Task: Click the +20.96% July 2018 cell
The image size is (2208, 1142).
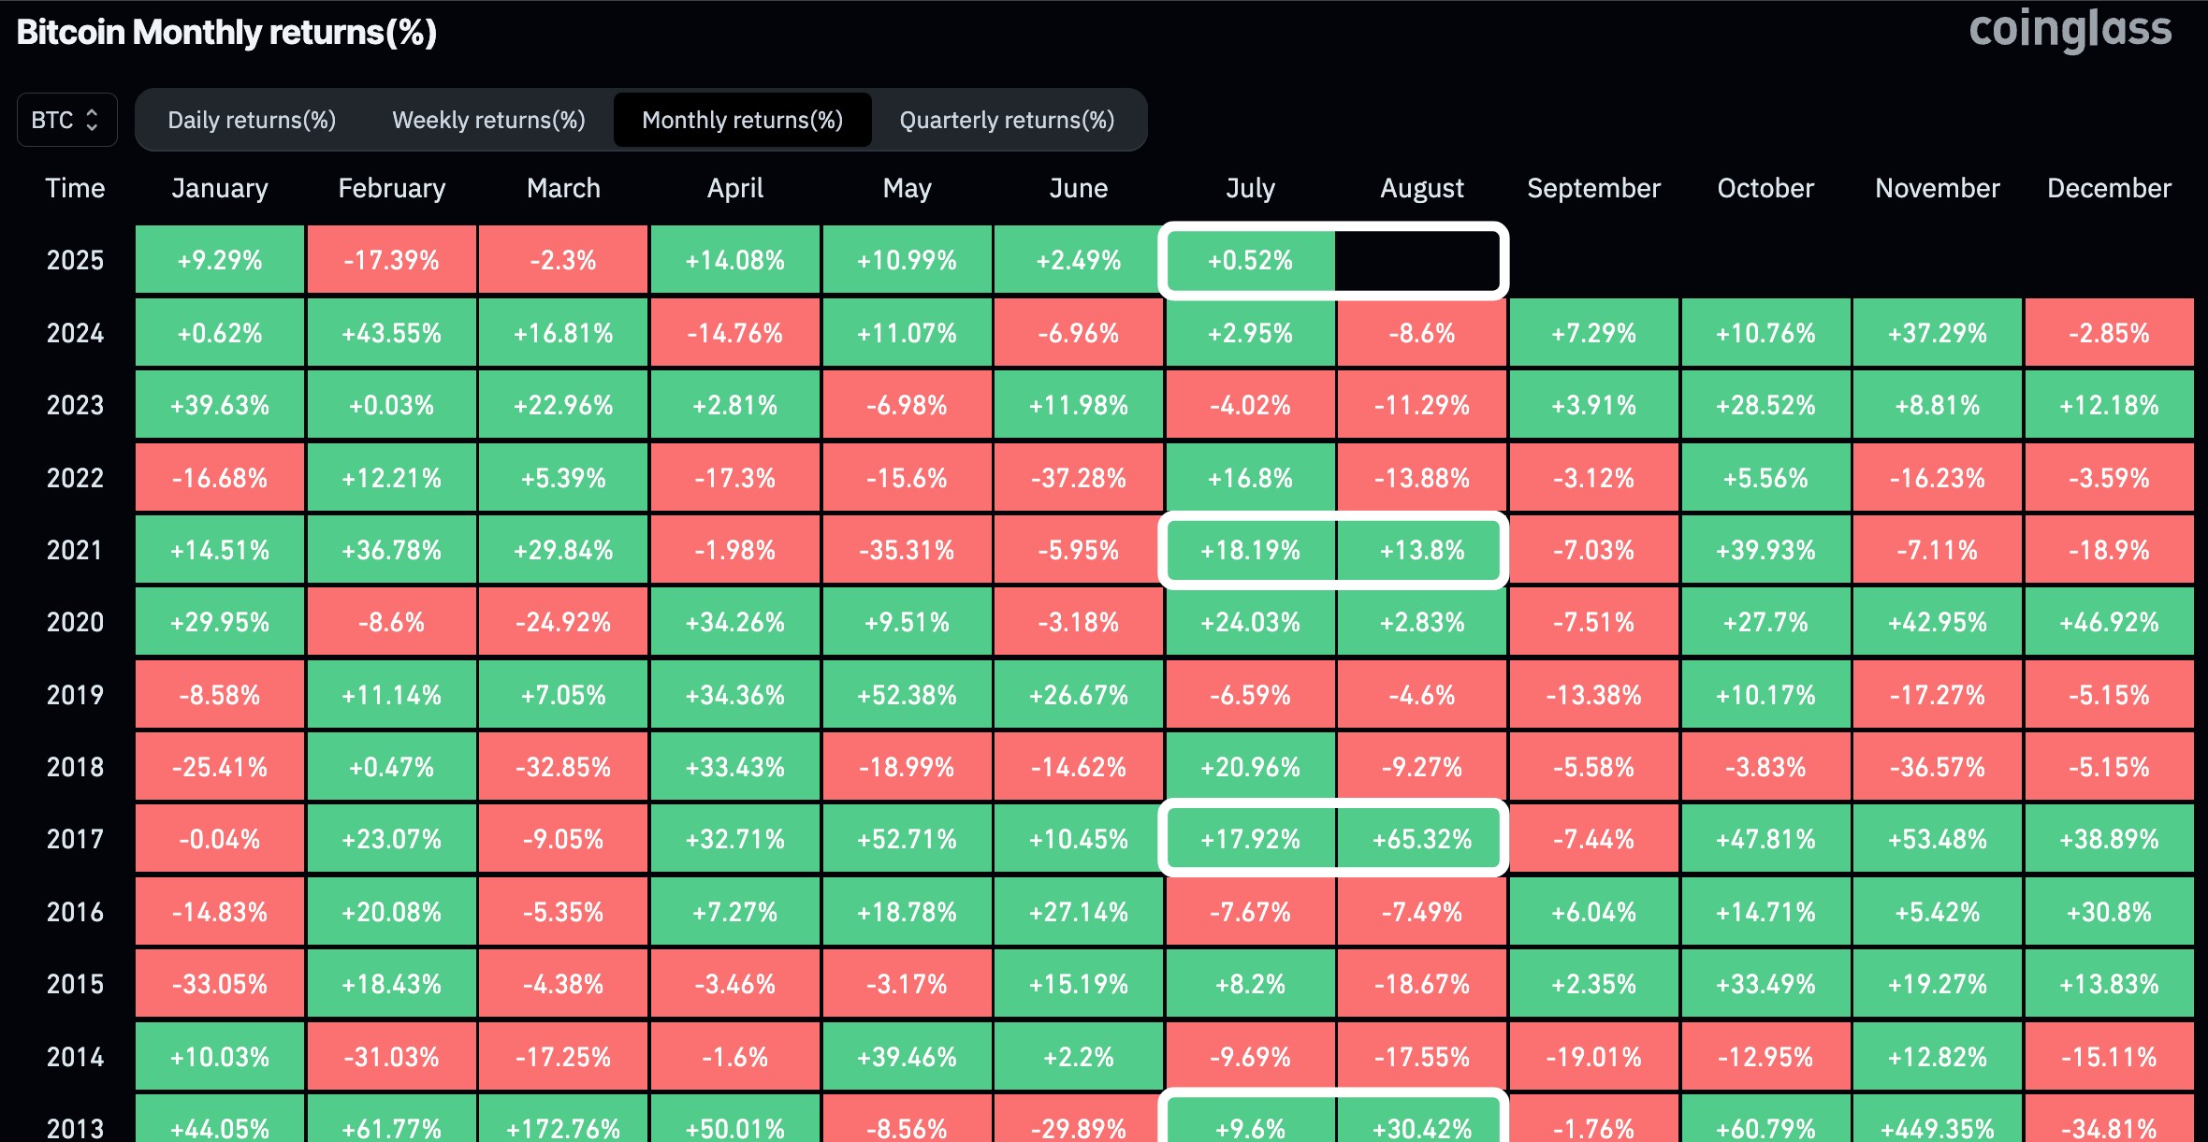Action: pos(1250,766)
